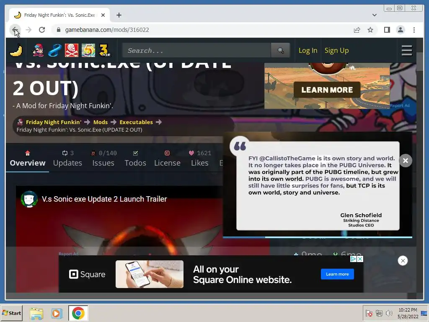
Task: Open the File Explorer taskbar icon
Action: pyautogui.click(x=36, y=313)
